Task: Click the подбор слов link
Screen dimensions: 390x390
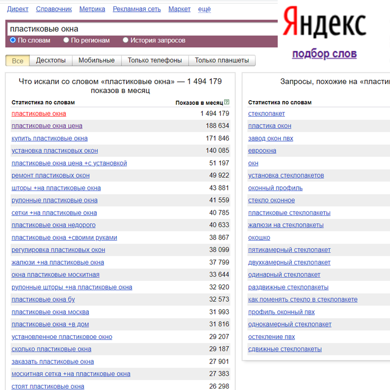Action: tap(324, 53)
